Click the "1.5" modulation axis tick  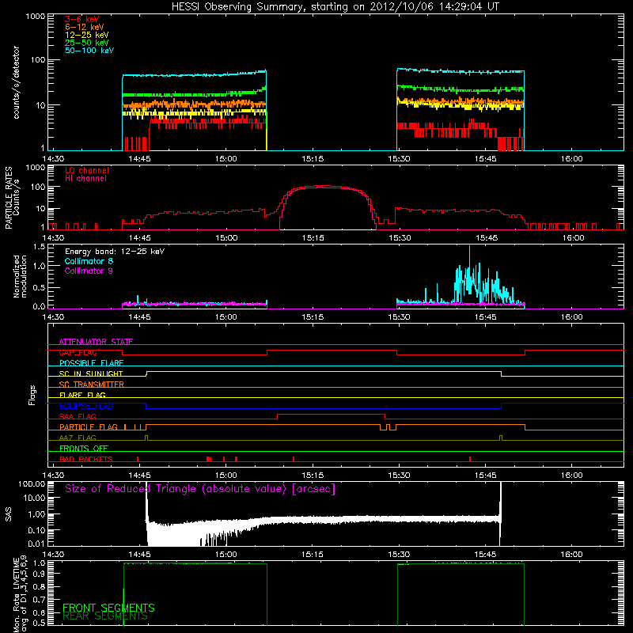pos(39,247)
